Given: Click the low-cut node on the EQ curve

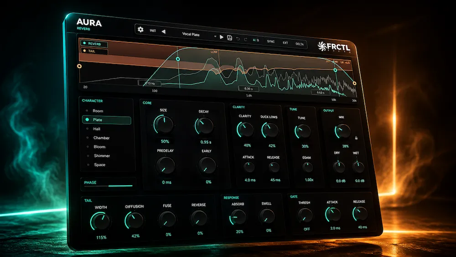Looking at the screenshot, I should 178,59.
